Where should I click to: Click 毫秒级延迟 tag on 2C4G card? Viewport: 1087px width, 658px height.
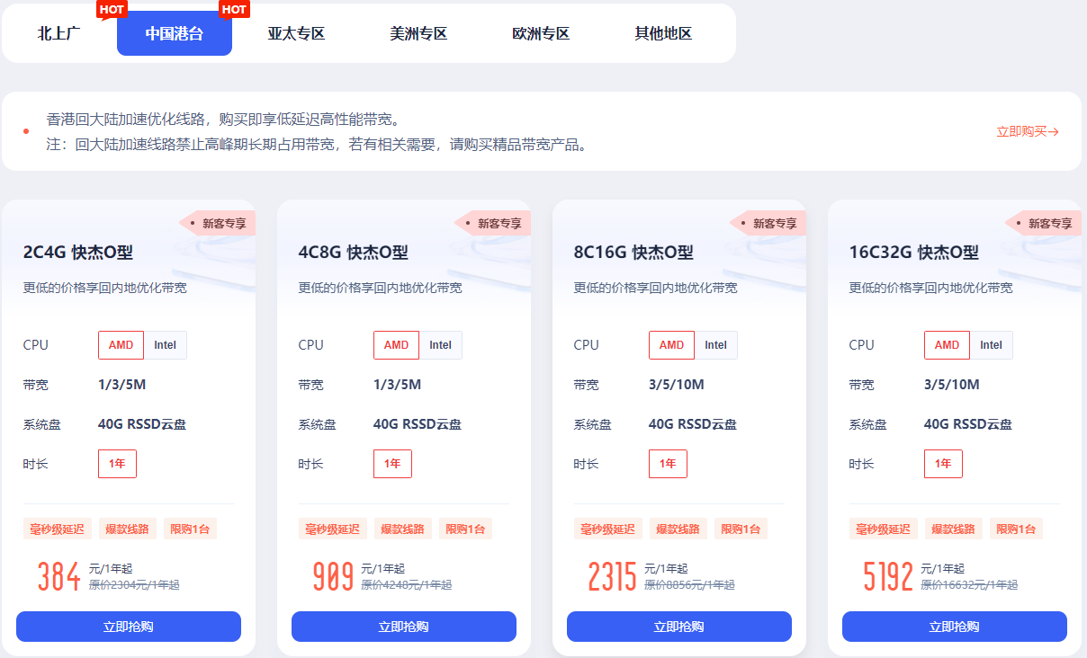tap(56, 529)
